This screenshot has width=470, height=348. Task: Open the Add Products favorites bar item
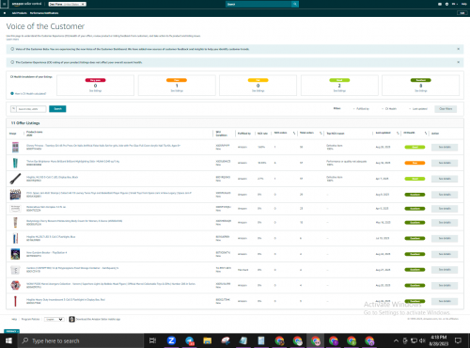point(20,13)
